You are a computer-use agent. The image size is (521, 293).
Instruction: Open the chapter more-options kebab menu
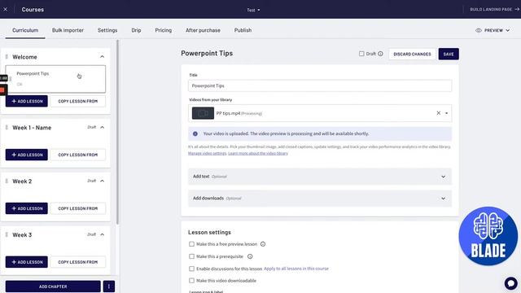coord(109,286)
